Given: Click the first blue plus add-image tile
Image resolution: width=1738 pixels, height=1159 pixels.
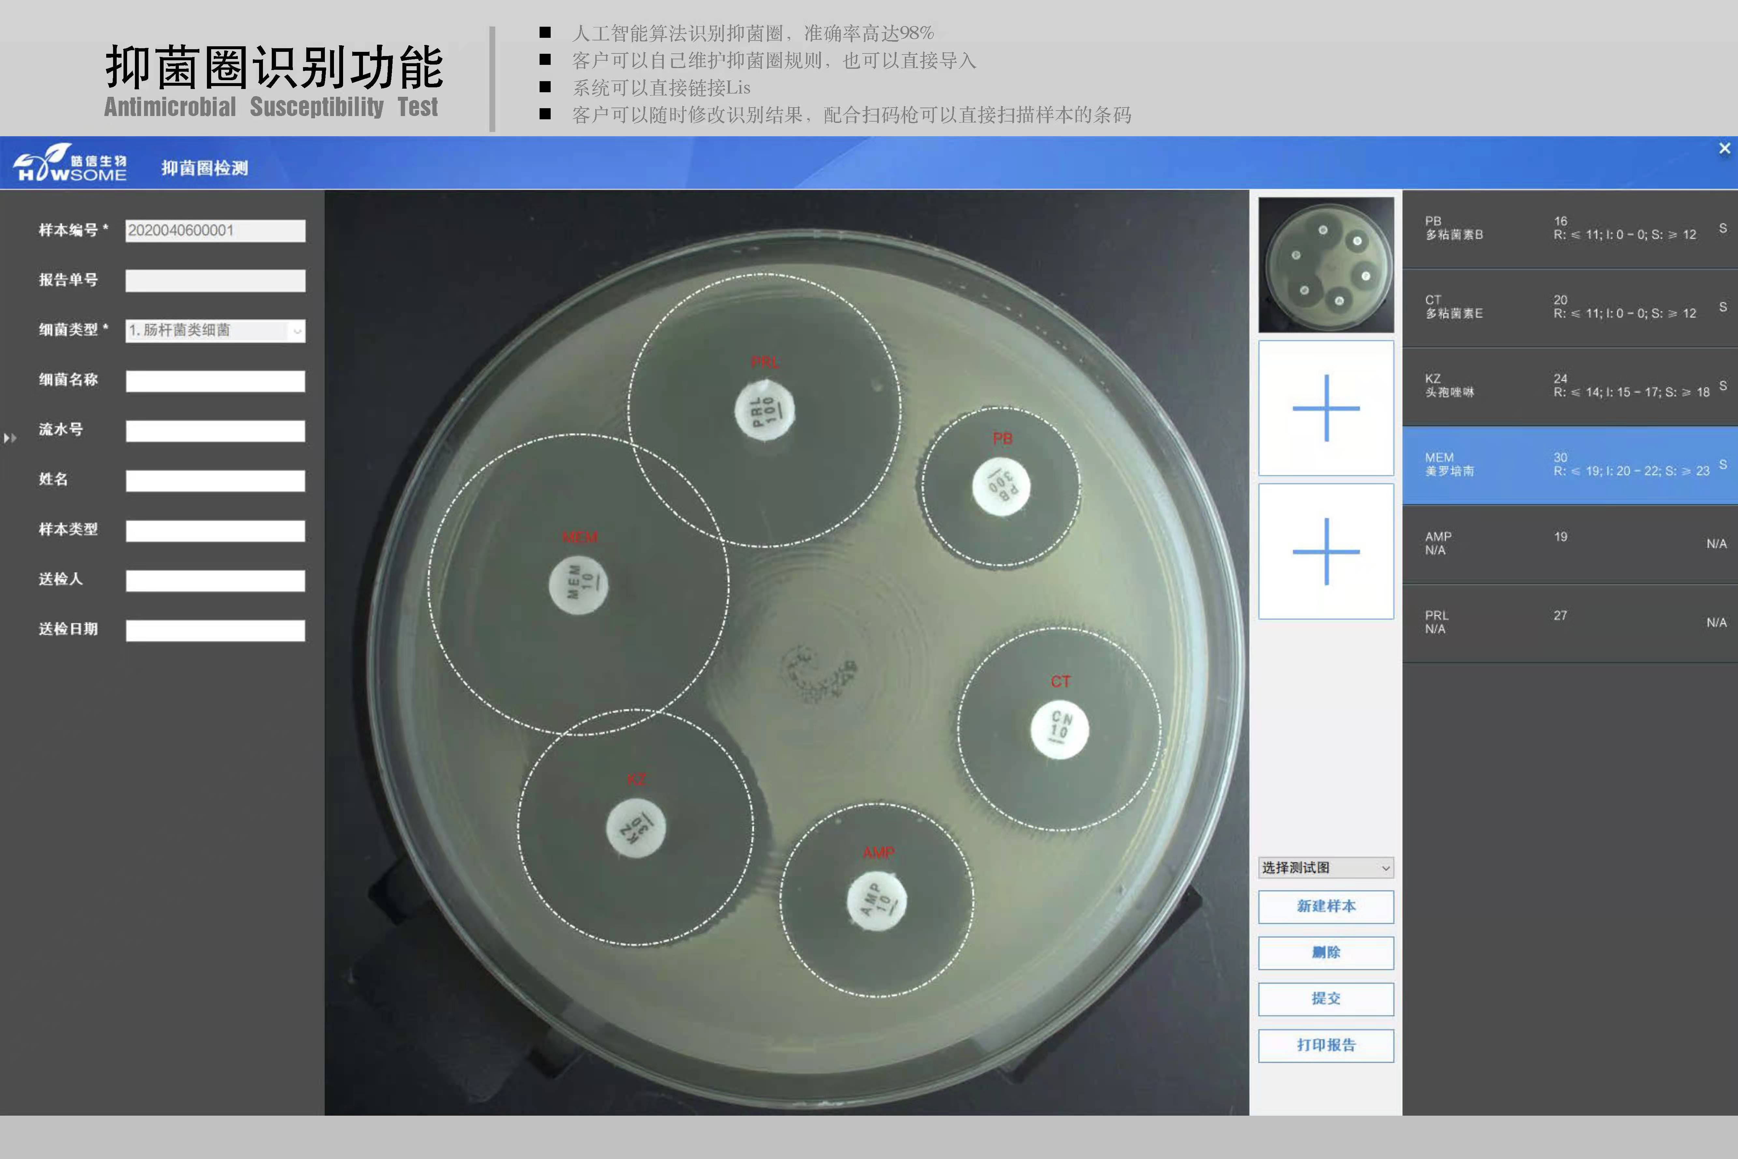Looking at the screenshot, I should (x=1326, y=408).
